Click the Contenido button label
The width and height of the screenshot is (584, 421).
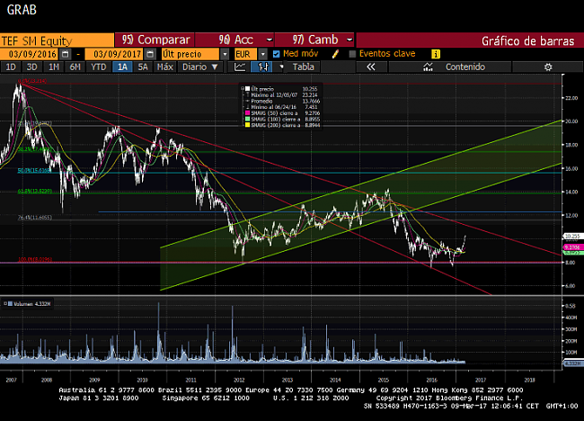(x=465, y=67)
